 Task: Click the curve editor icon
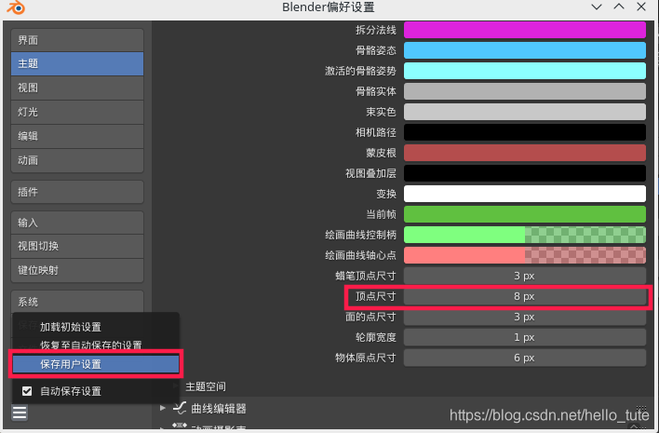tap(180, 408)
